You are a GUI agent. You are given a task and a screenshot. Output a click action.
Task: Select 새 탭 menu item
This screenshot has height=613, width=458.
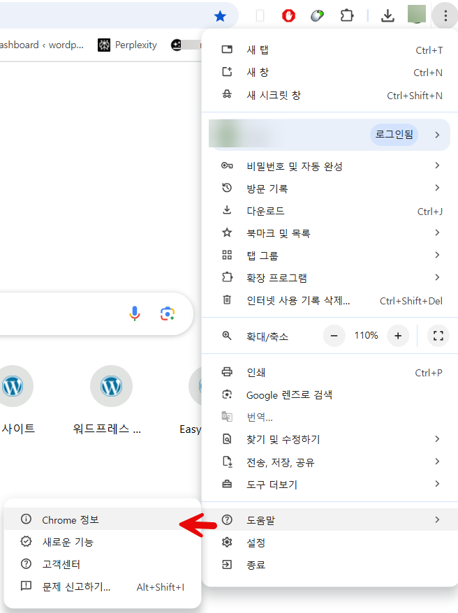click(330, 50)
